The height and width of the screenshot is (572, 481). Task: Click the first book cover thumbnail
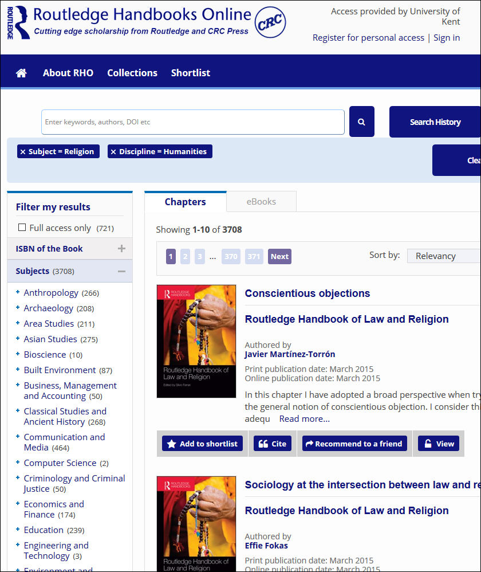(196, 341)
